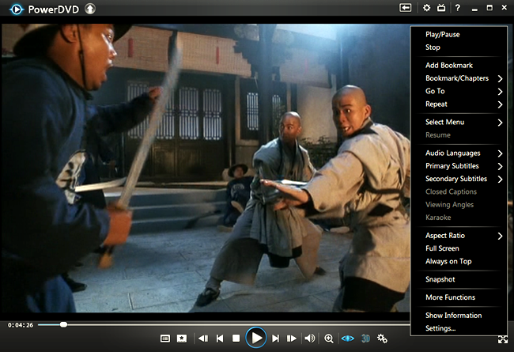
Task: Open Settings... from context menu
Action: tap(459, 328)
